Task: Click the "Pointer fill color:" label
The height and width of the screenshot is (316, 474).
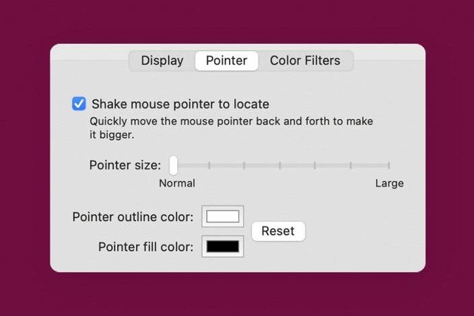Action: [145, 247]
